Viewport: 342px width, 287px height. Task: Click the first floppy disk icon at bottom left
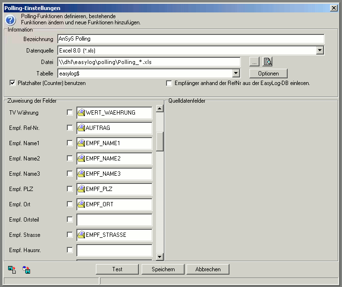pos(12,270)
